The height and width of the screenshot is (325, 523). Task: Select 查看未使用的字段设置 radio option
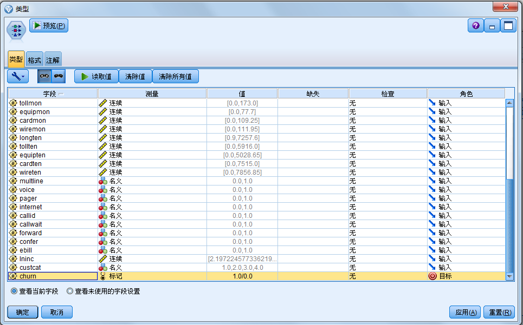[69, 291]
